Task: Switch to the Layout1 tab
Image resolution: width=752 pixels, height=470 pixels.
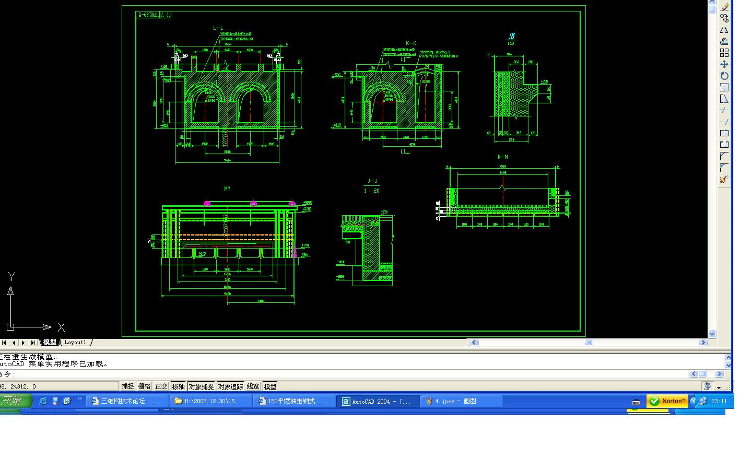Action: 76,342
